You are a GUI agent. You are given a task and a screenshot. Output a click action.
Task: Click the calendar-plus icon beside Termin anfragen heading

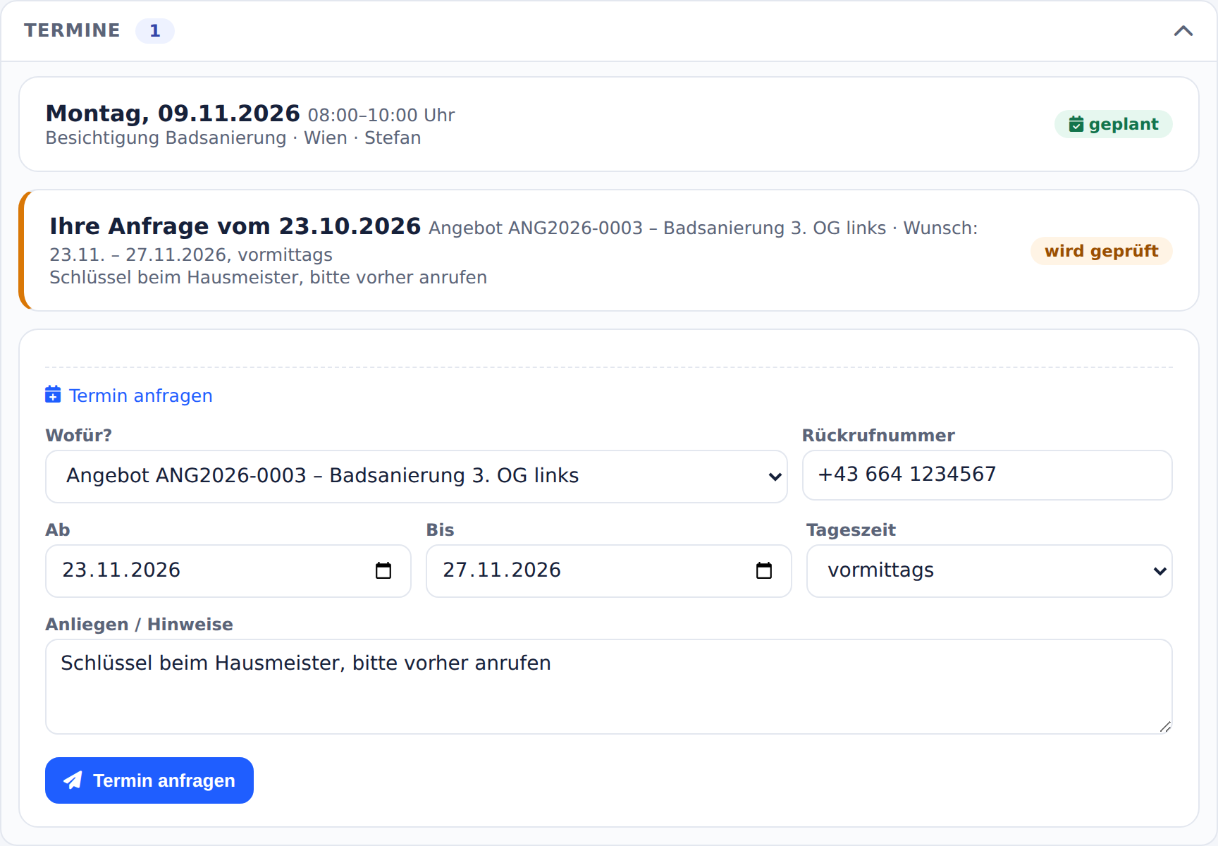53,395
